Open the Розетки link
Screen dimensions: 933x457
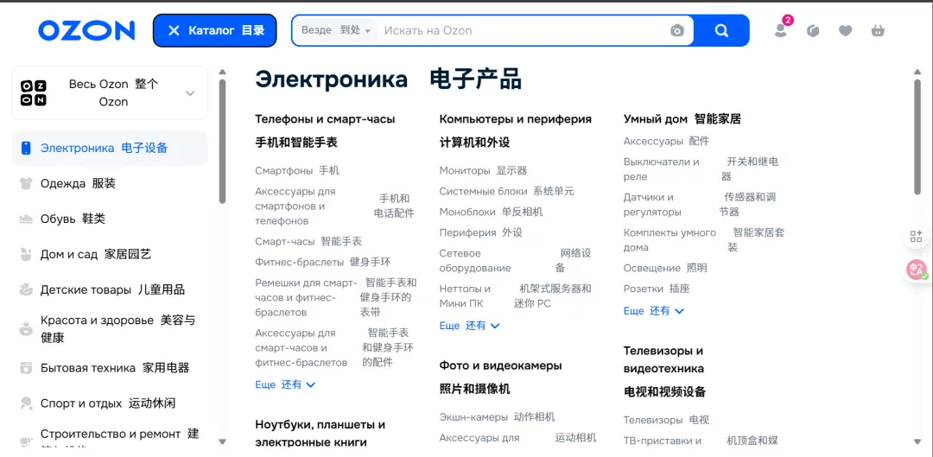point(644,289)
